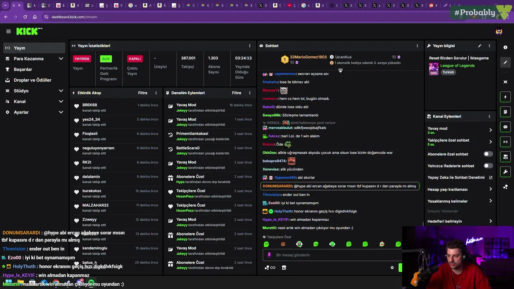Open Filtre in Etkinlik Akışı panel

pos(143,93)
